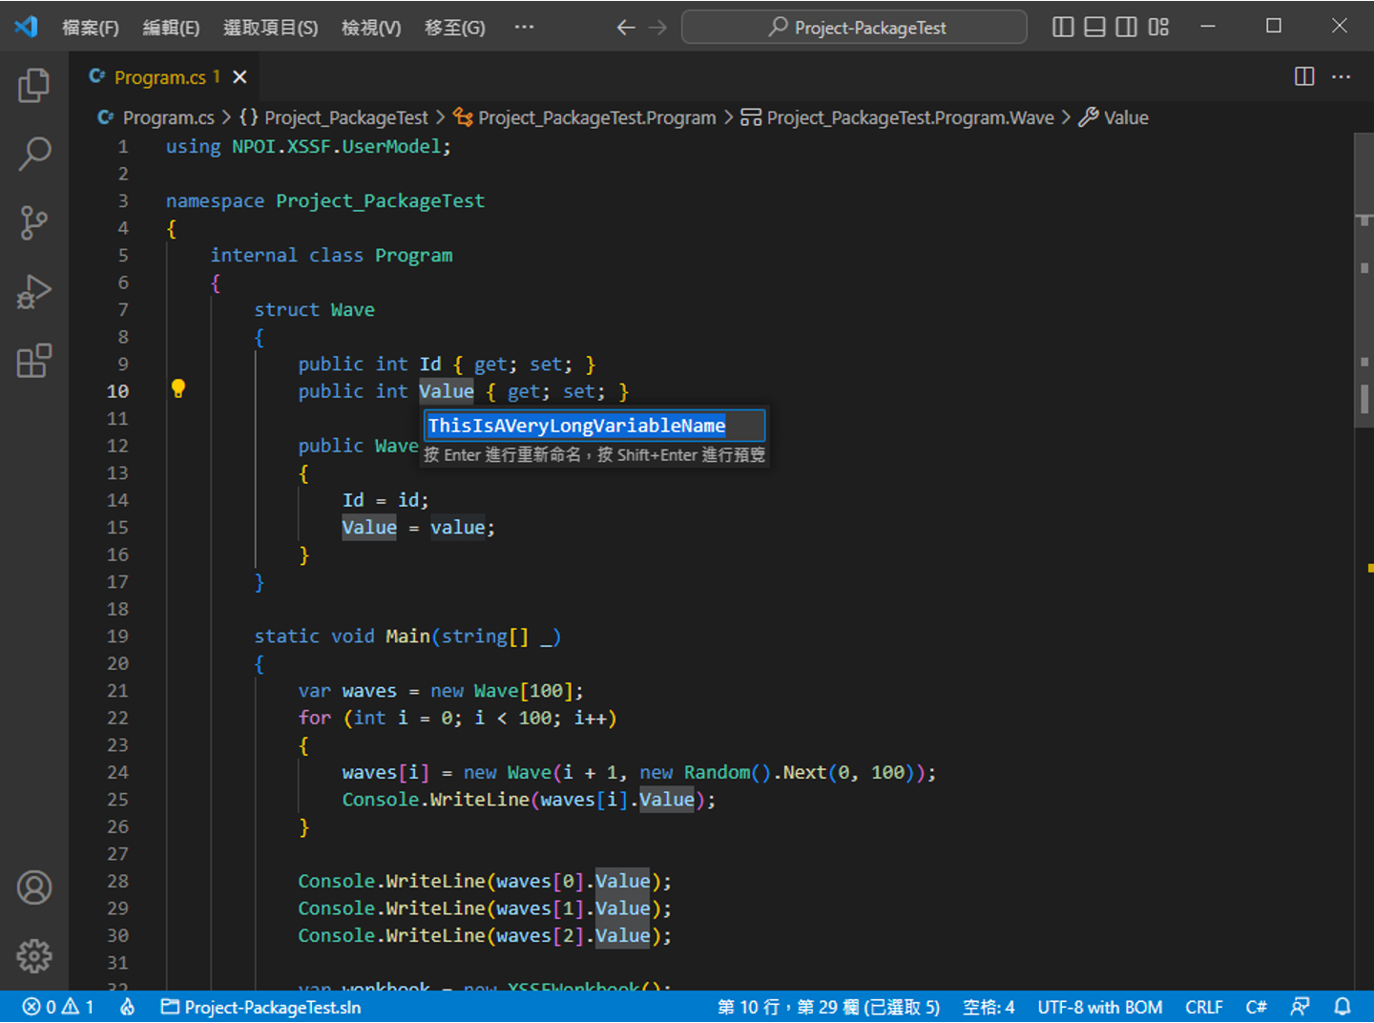Change encoding UTF-8 with BOM

(1099, 1007)
